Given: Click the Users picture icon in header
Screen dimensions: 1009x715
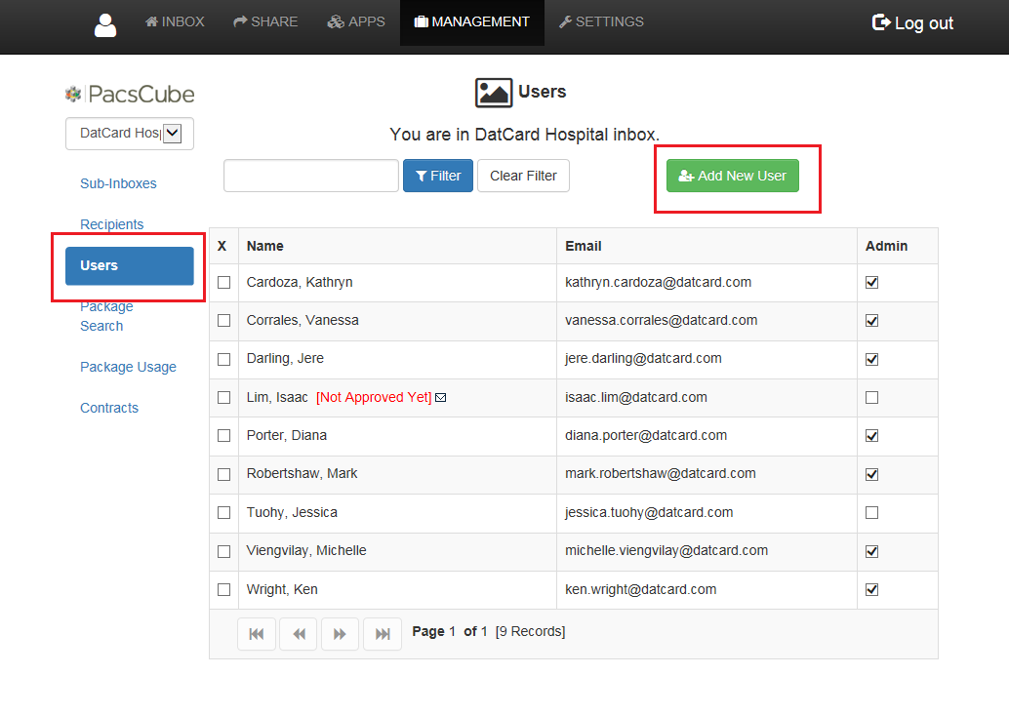Looking at the screenshot, I should tap(494, 93).
